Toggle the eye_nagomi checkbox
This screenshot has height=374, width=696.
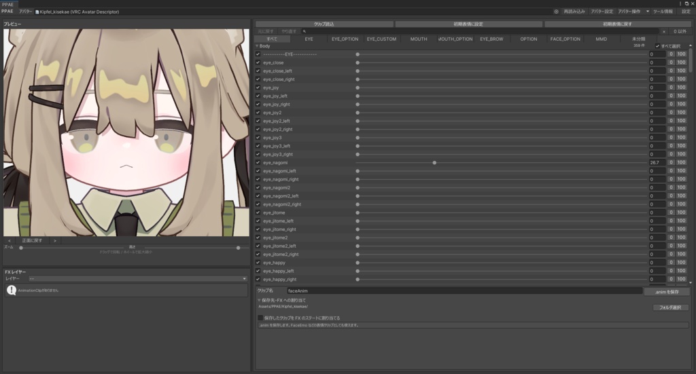(x=258, y=163)
